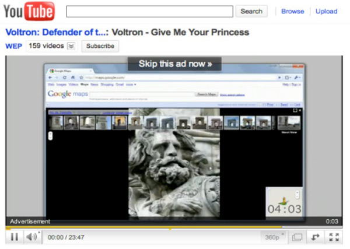This screenshot has width=350, height=249.
Task: Toggle the wide player size icon
Action: pos(297,237)
